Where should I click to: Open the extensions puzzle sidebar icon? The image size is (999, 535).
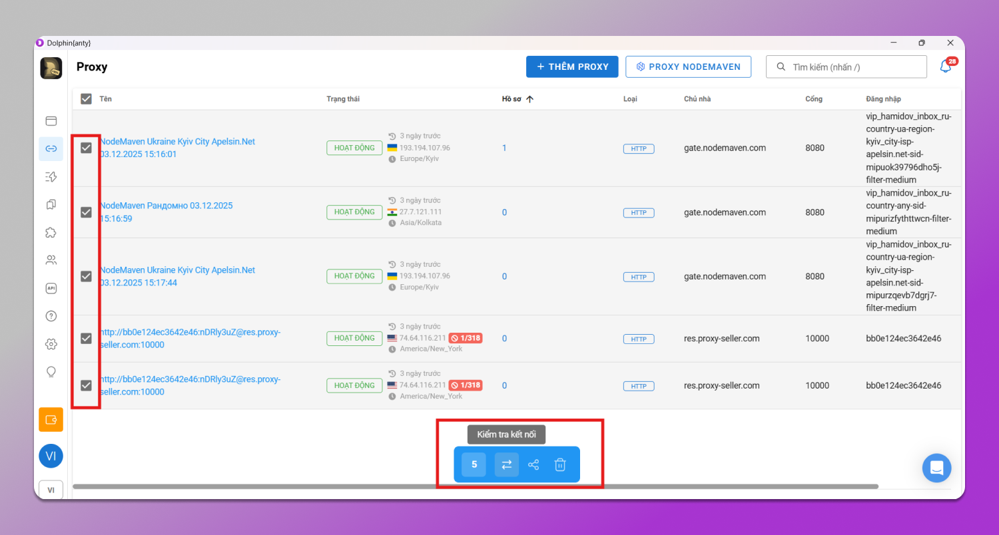click(51, 232)
